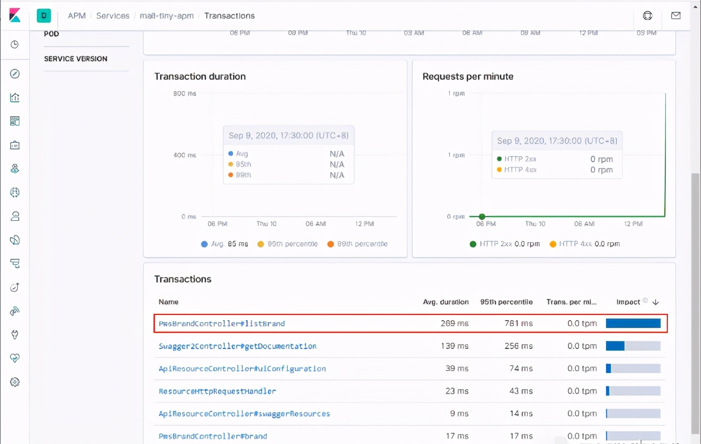Go to Services in the breadcrumb
This screenshot has height=444, width=701.
pos(113,16)
